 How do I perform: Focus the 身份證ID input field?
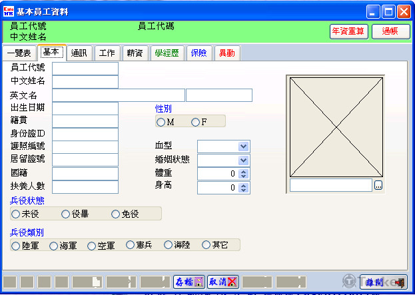pyautogui.click(x=85, y=135)
